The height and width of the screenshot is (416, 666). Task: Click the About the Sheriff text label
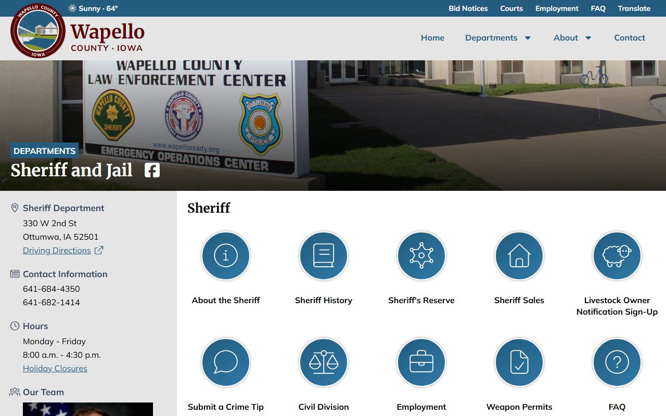pyautogui.click(x=226, y=300)
